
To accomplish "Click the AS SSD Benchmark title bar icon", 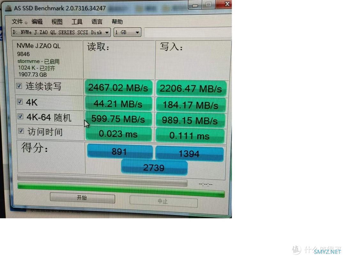I will [8, 8].
